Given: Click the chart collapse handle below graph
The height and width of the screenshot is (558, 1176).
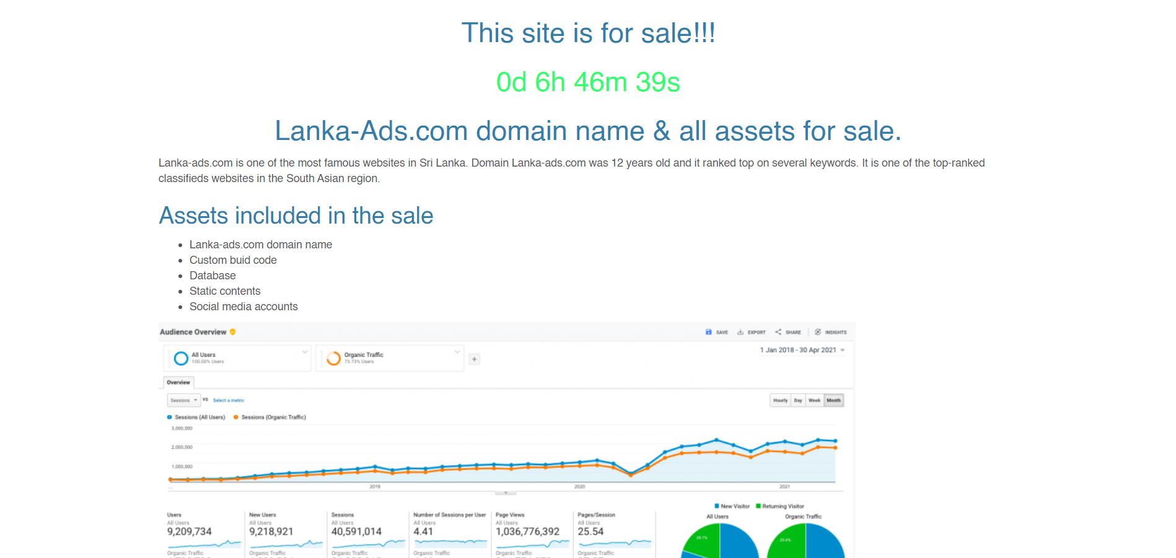Looking at the screenshot, I should (506, 493).
